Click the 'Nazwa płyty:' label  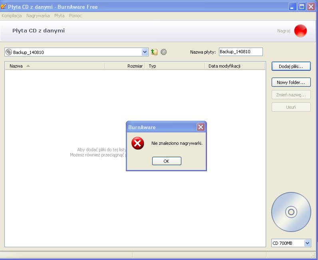click(x=203, y=52)
